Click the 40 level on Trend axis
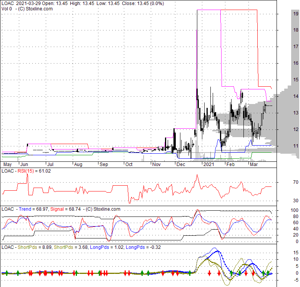Image resolution: width=300 pixels, height=287 pixels. (x=296, y=229)
